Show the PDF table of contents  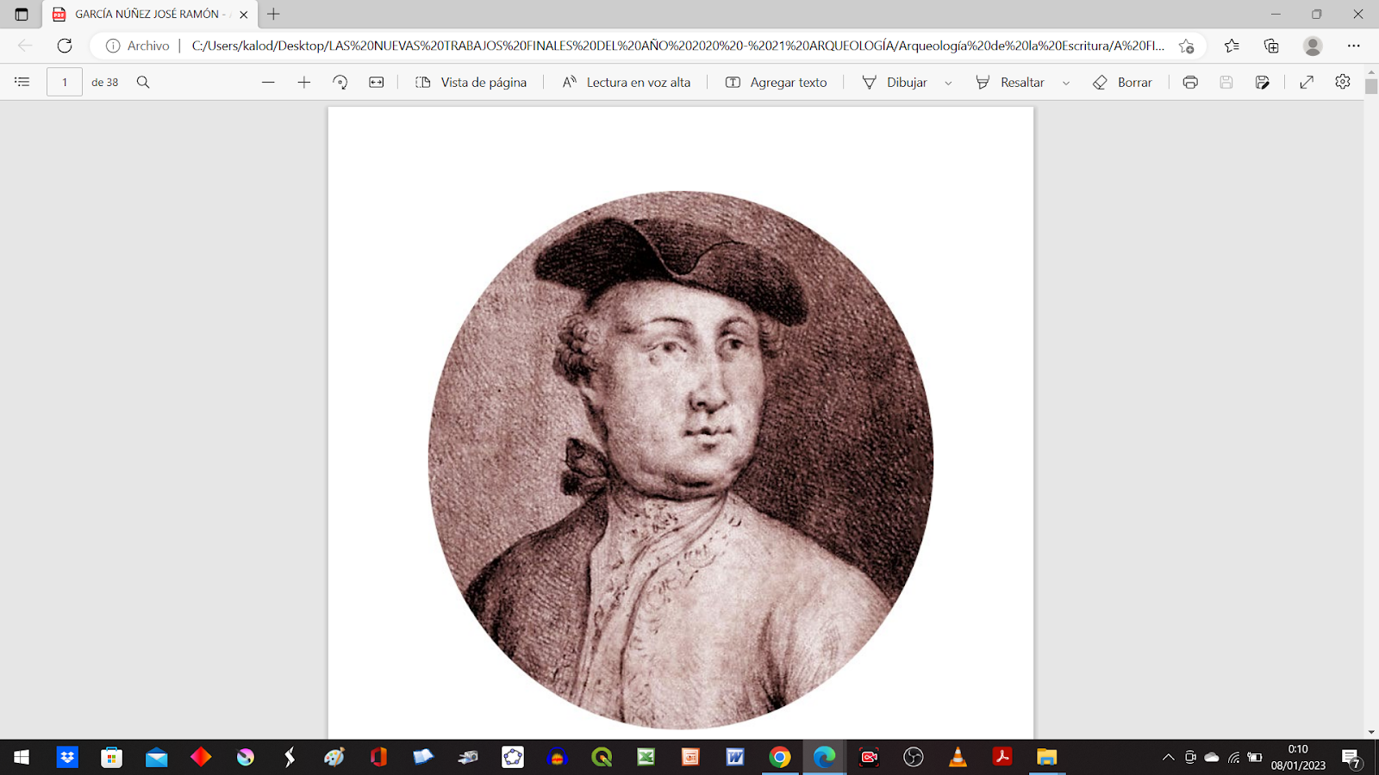click(x=22, y=82)
